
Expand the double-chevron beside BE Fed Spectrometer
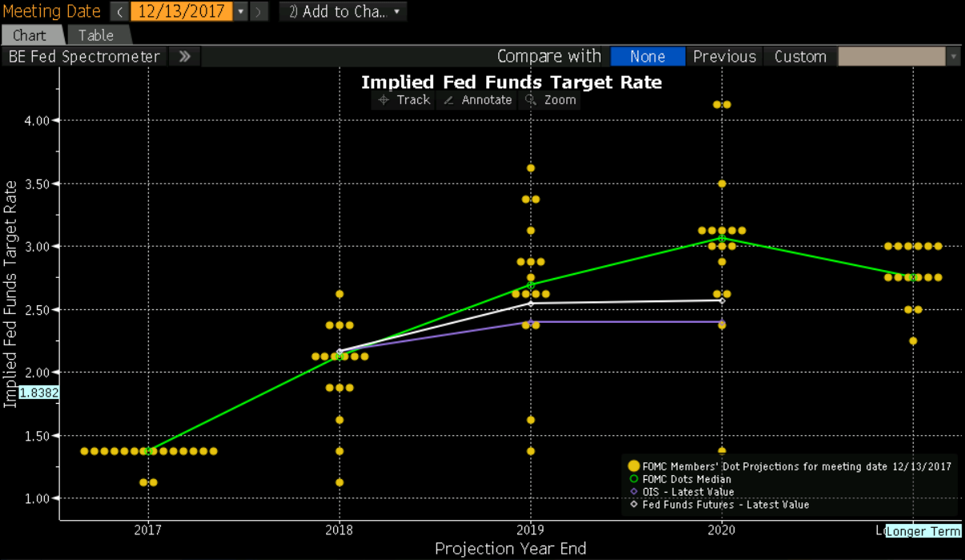click(184, 56)
